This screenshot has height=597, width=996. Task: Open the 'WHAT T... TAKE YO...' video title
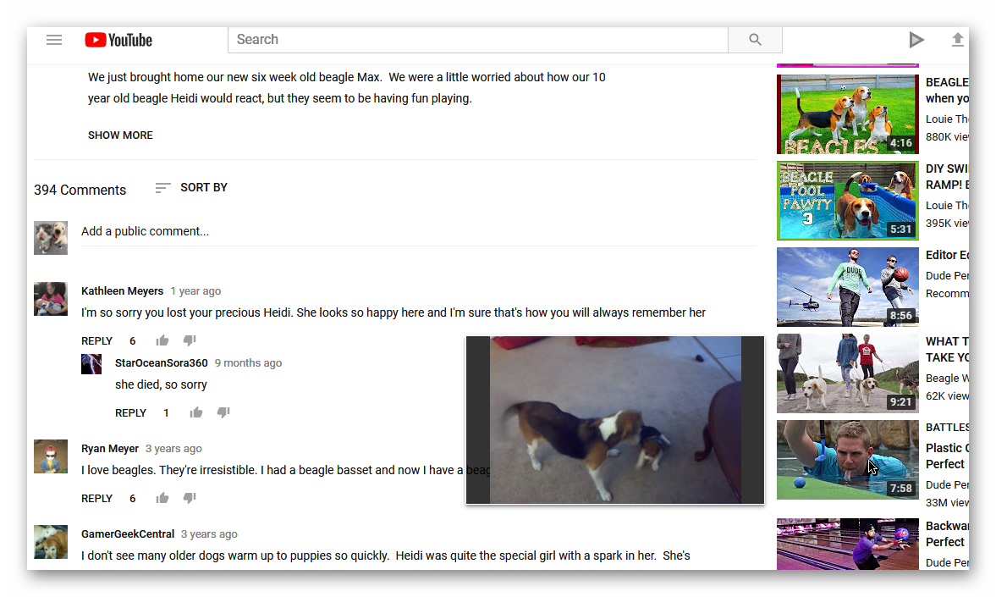[947, 350]
